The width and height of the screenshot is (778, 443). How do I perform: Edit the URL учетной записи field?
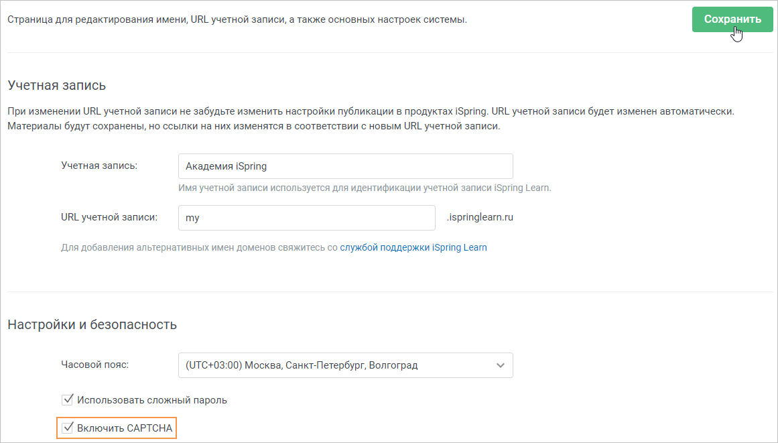(x=307, y=218)
